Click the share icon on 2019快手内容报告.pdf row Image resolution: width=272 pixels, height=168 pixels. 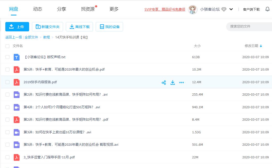coord(164,82)
